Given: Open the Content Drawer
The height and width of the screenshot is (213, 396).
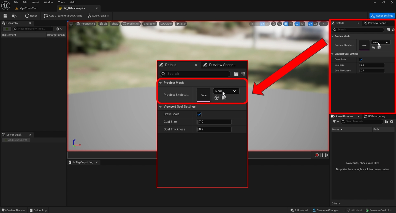Looking at the screenshot, I should 13,210.
